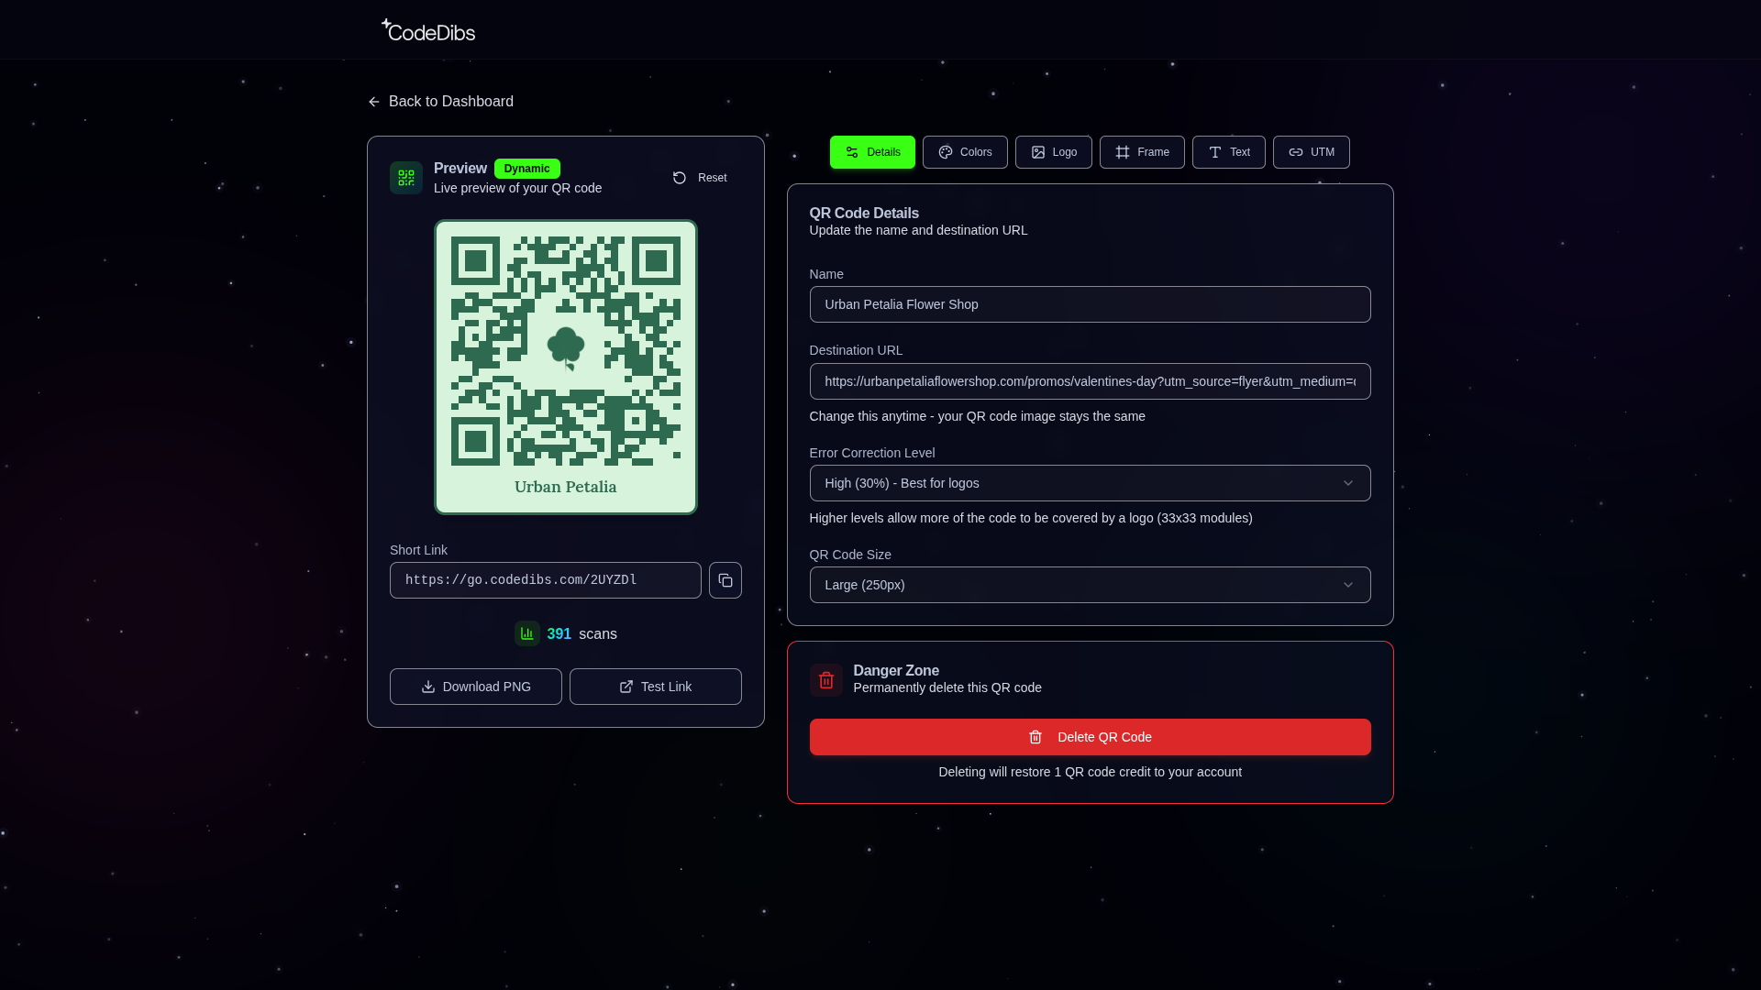Image resolution: width=1761 pixels, height=990 pixels.
Task: Click the UTM link icon
Action: 1296,151
